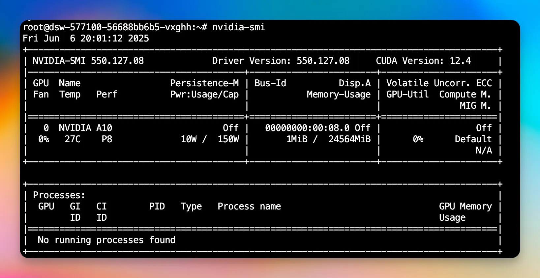Click the Pwr:Usage/Cap header
Screen dimensions: 540x278
tap(204, 95)
